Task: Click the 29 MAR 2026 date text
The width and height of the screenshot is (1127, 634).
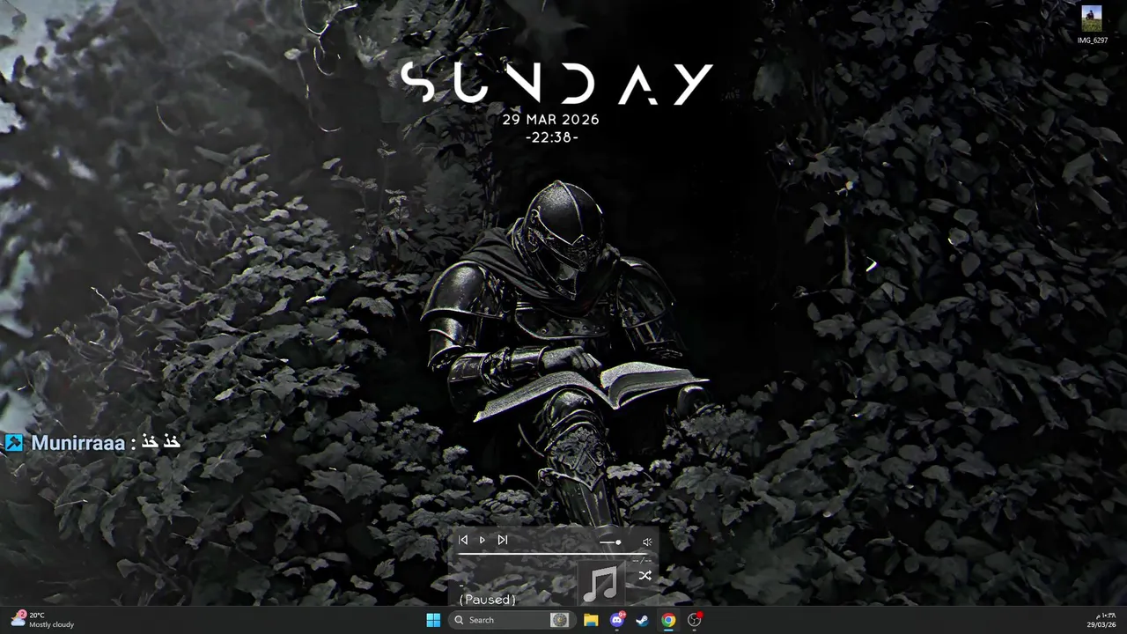Action: point(551,120)
